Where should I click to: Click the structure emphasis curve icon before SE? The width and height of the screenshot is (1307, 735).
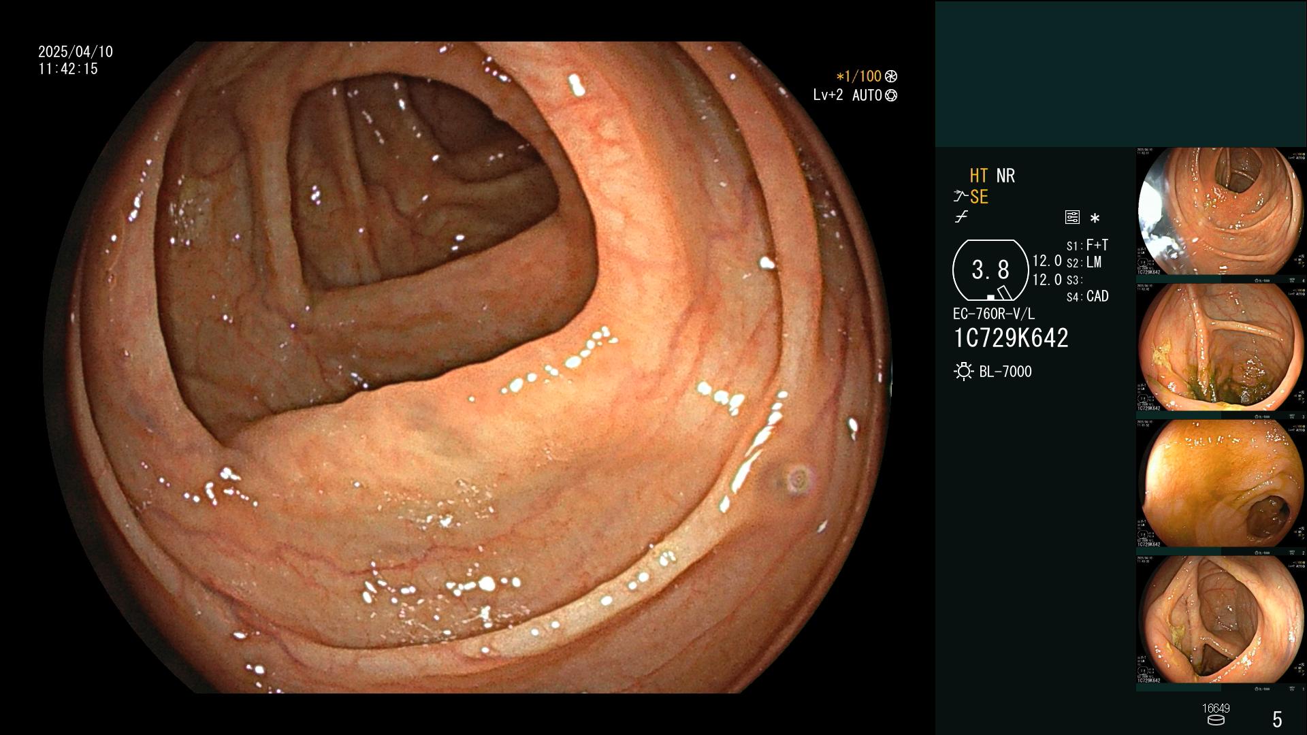click(961, 197)
